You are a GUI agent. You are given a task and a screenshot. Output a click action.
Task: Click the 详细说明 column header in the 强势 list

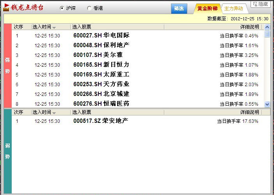click(249, 27)
